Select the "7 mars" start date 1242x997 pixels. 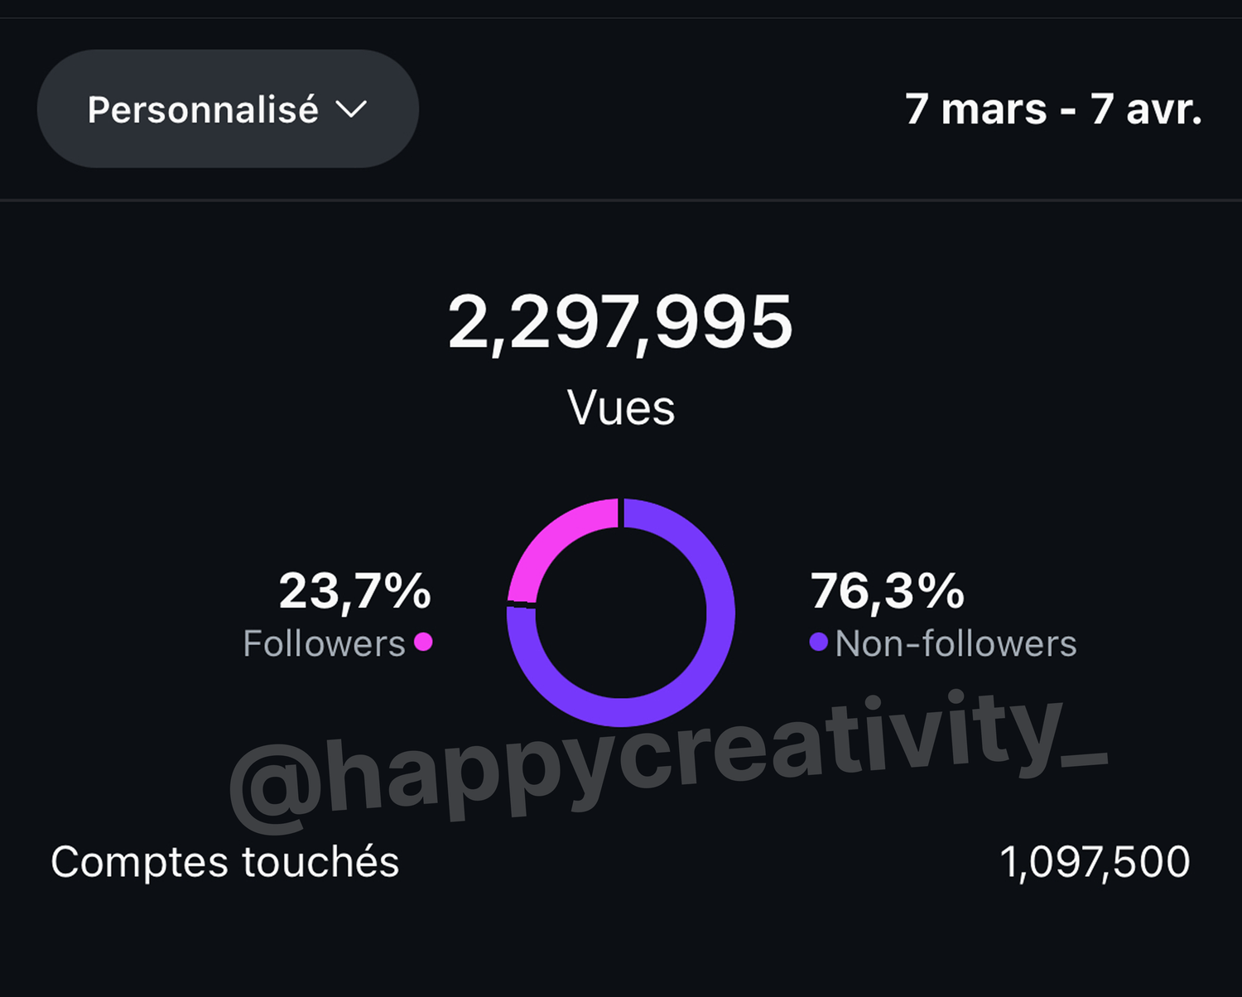coord(975,109)
